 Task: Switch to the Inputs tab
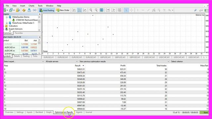29,112
